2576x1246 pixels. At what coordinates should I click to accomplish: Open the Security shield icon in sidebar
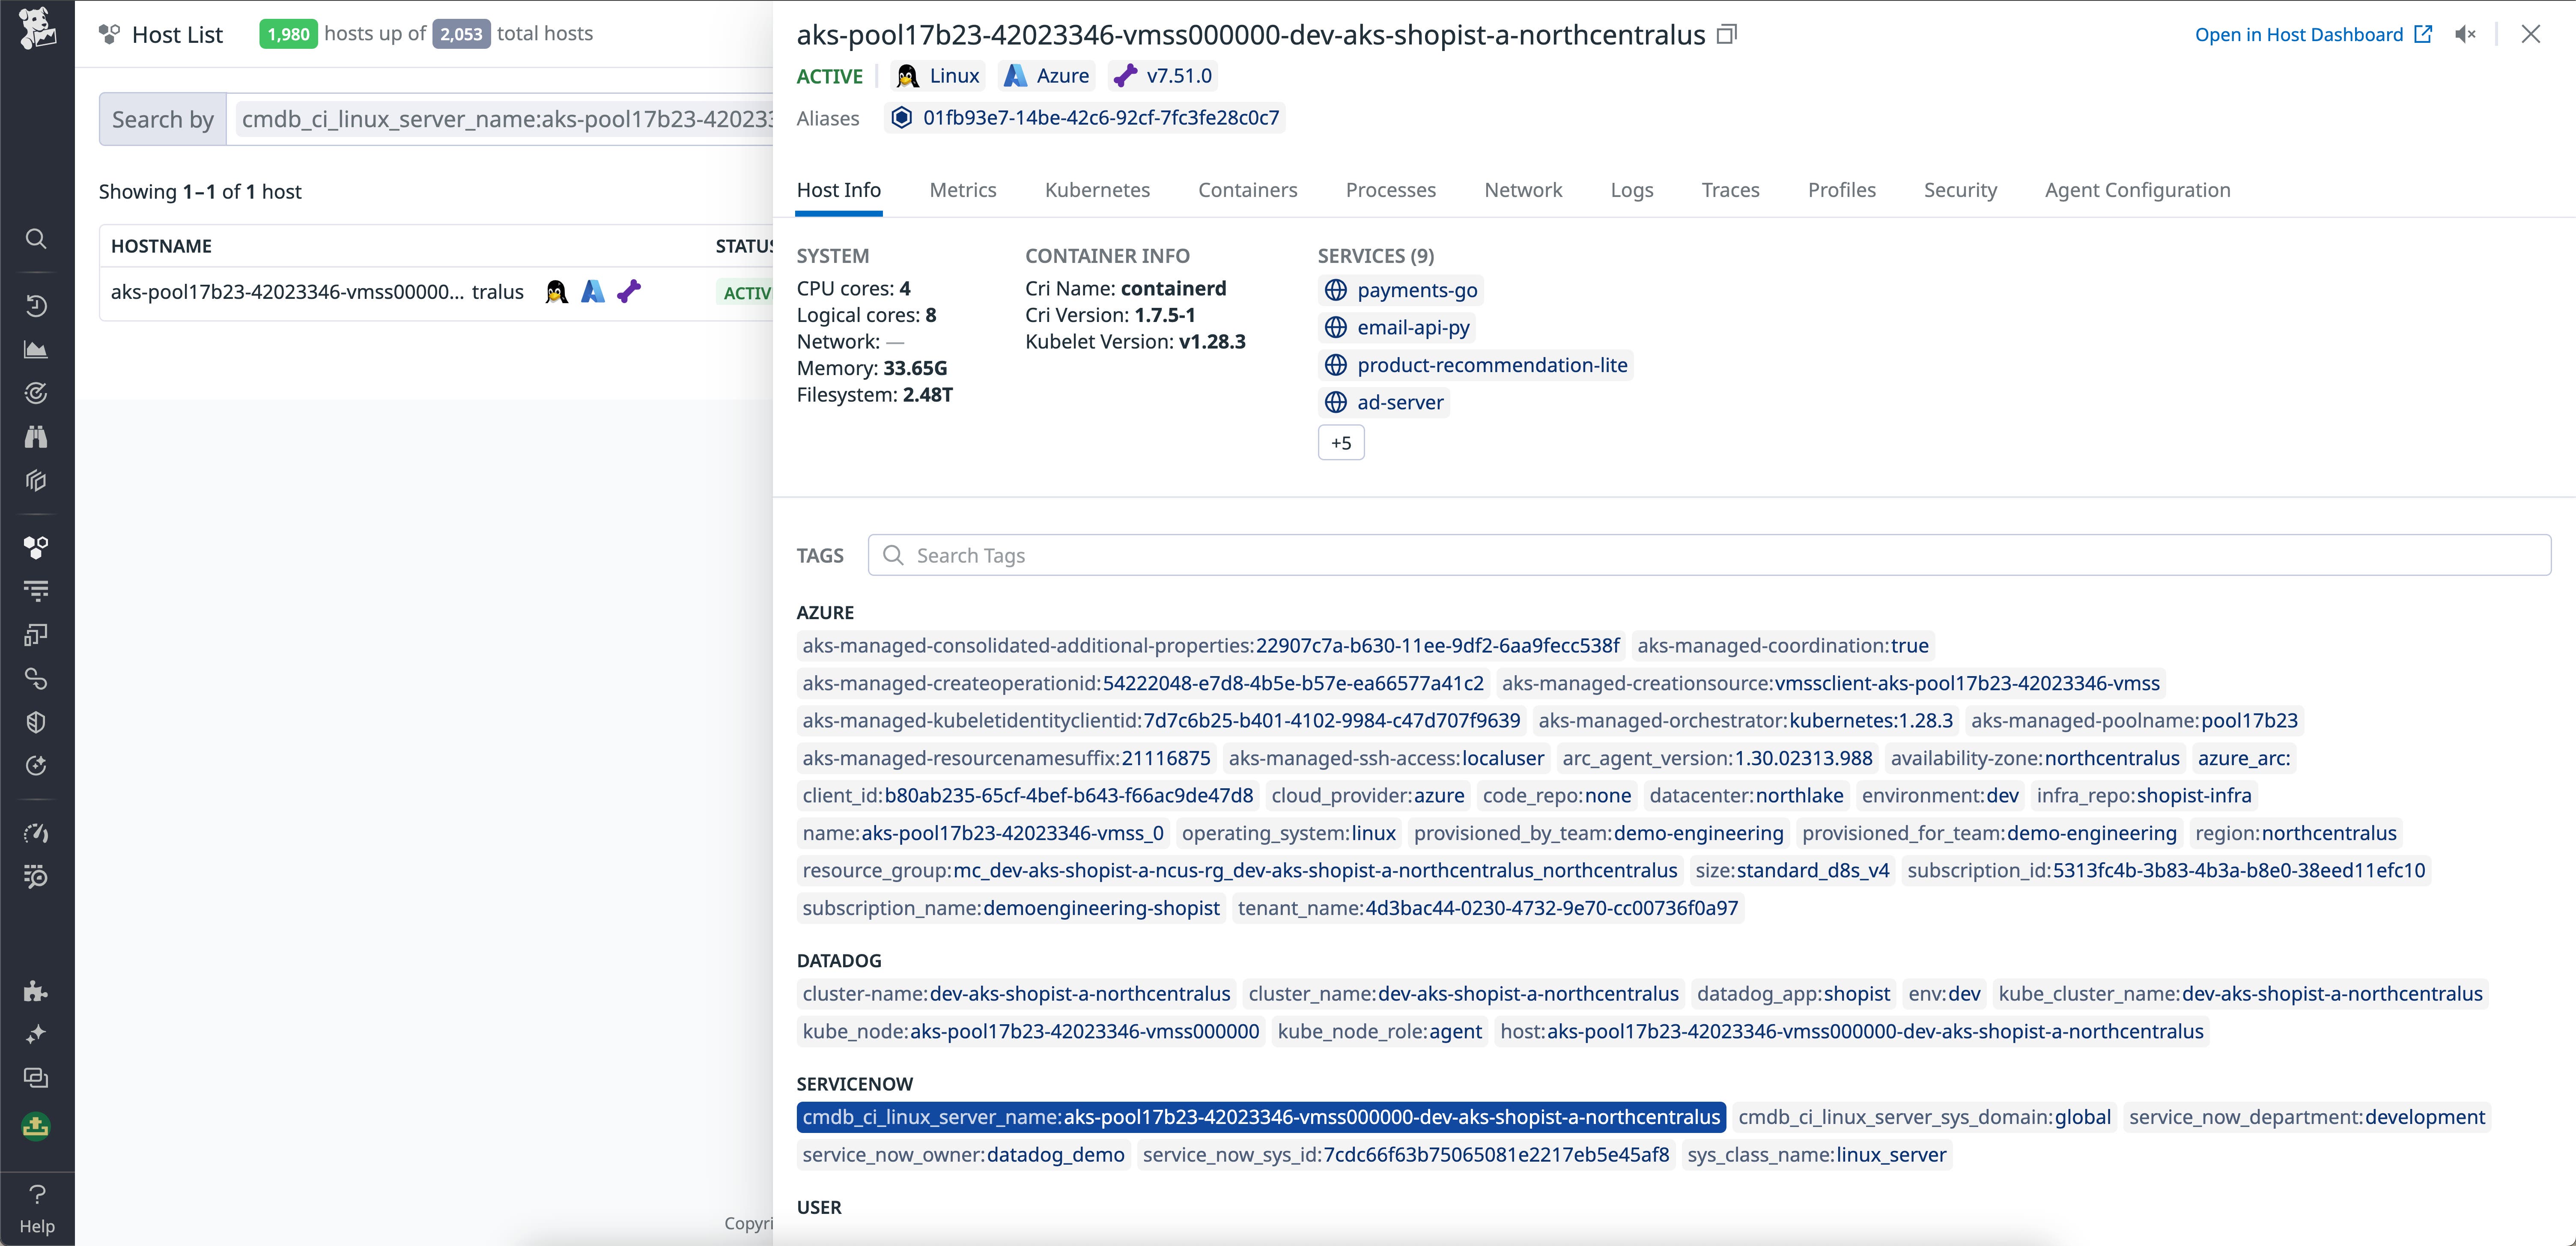coord(36,722)
